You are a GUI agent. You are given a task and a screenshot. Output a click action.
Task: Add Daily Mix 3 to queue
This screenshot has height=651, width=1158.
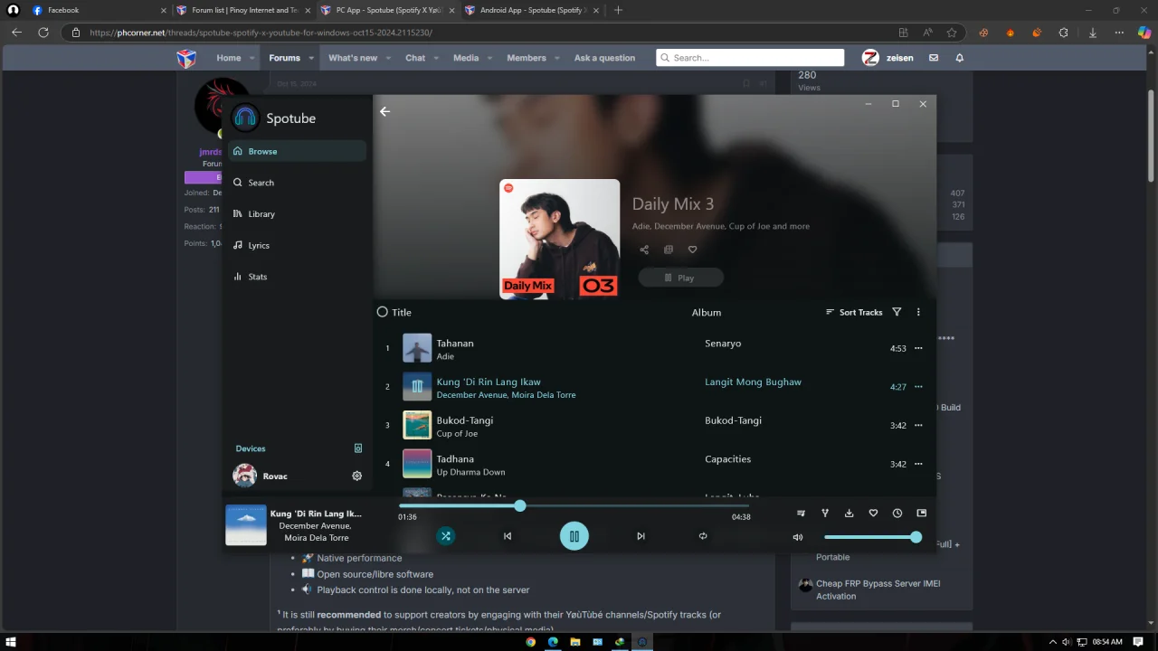point(669,250)
